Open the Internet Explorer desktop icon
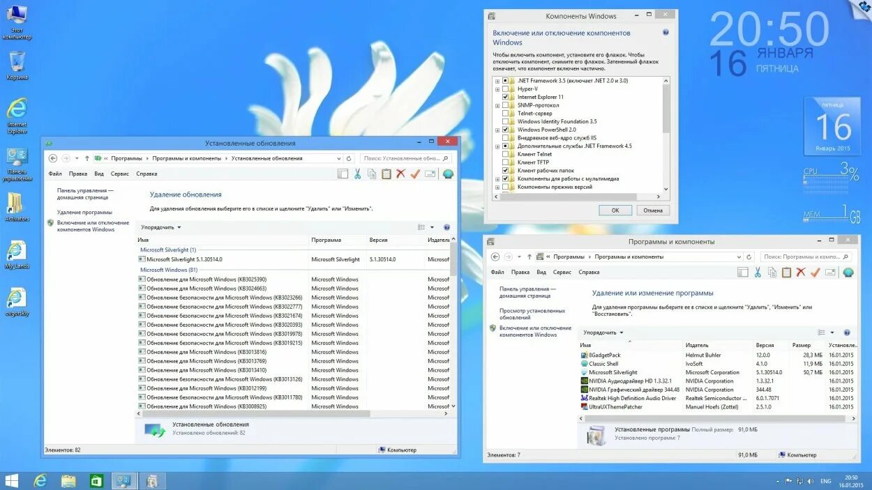 17,116
